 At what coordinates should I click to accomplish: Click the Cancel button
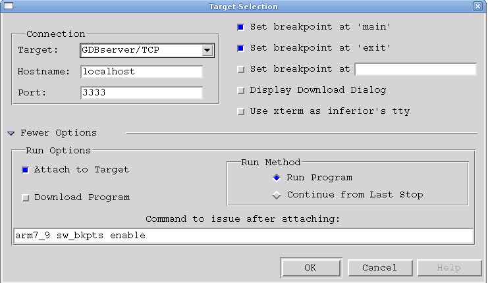(x=379, y=267)
